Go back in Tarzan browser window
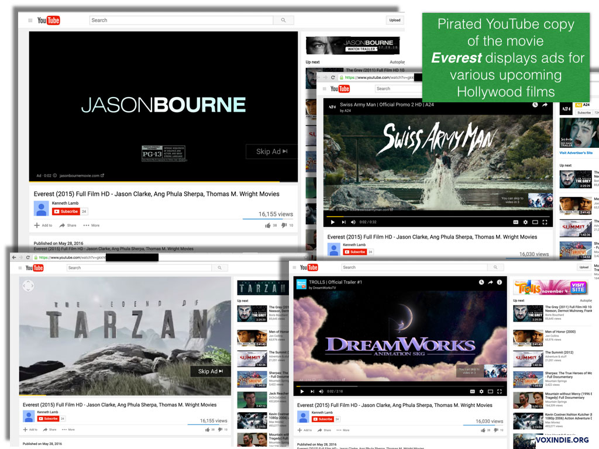 (14, 258)
